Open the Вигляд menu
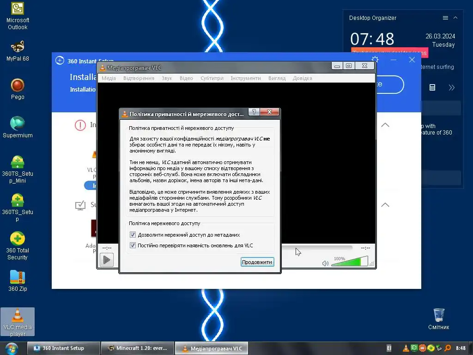 coord(277,78)
